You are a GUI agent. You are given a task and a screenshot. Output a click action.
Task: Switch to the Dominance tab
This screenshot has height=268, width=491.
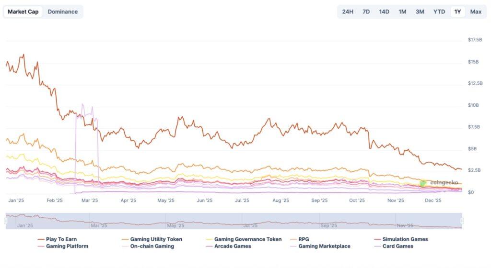[x=62, y=11]
